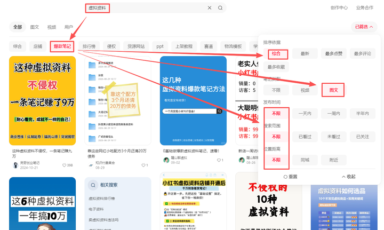384x230 pixels.
Task: Select 店铺 tag chip
Action: tap(38, 46)
